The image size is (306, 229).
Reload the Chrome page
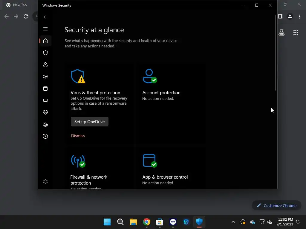(26, 16)
